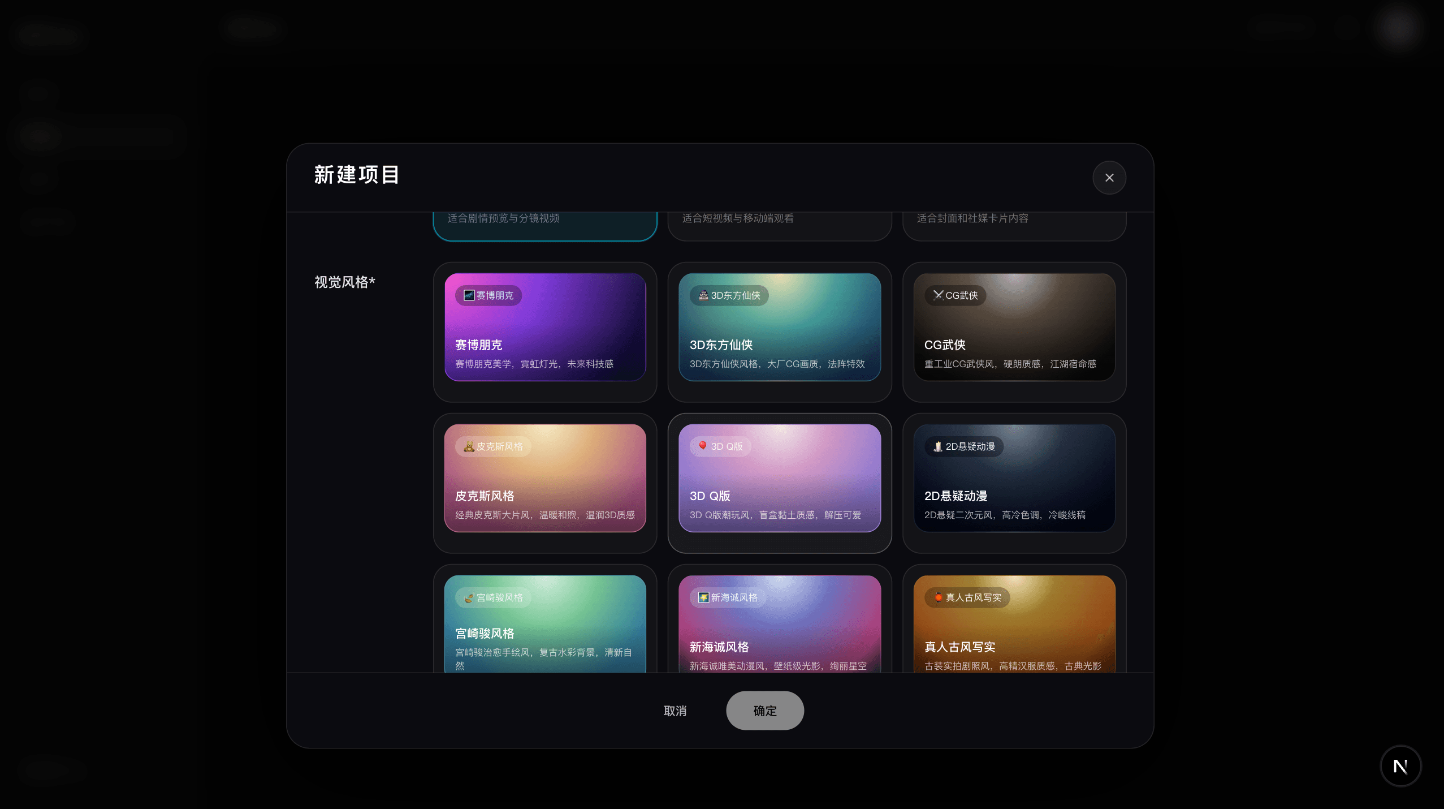Click the 新海诚风格 badge icon
This screenshot has width=1444, height=809.
[x=703, y=597]
